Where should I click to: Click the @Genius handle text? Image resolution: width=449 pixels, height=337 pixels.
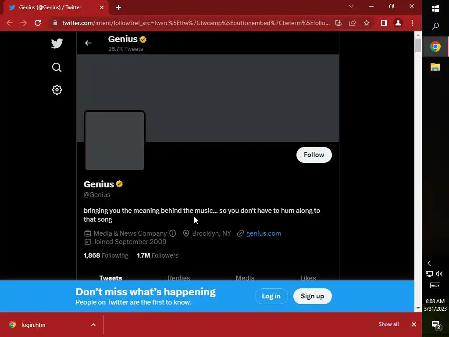(x=97, y=195)
